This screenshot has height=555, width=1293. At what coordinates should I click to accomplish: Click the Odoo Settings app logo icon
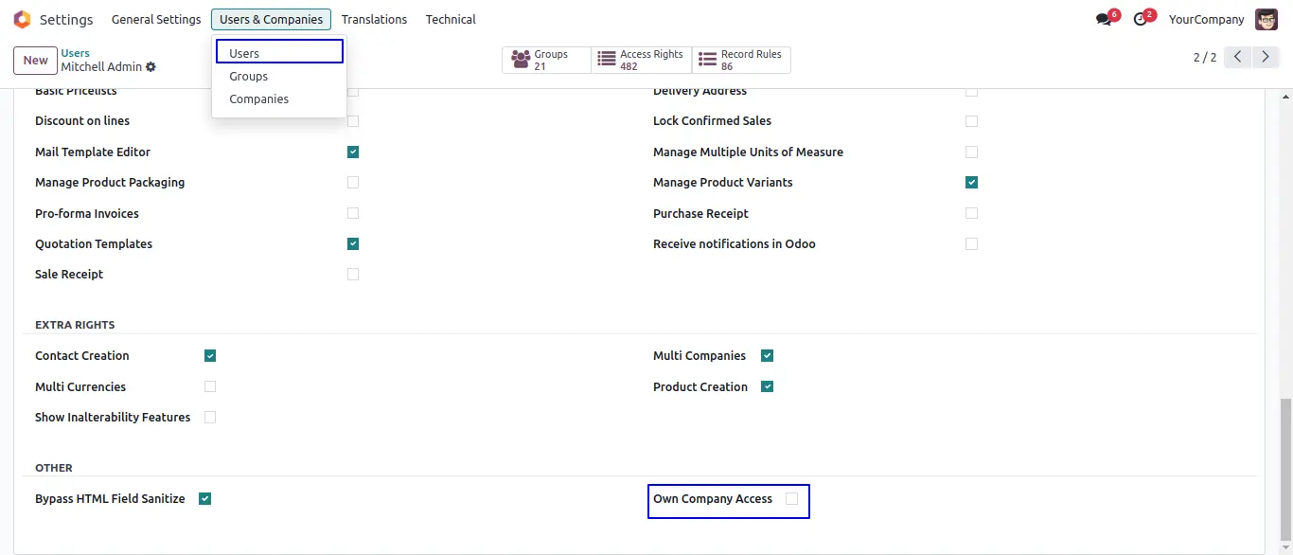coord(22,20)
